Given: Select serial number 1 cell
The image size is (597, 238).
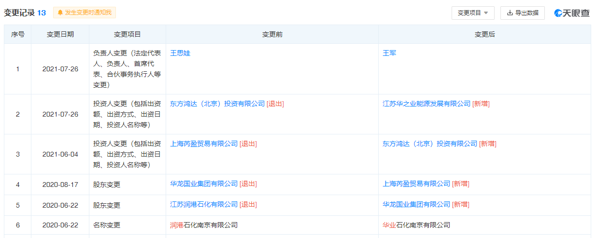Looking at the screenshot, I should click(x=18, y=69).
